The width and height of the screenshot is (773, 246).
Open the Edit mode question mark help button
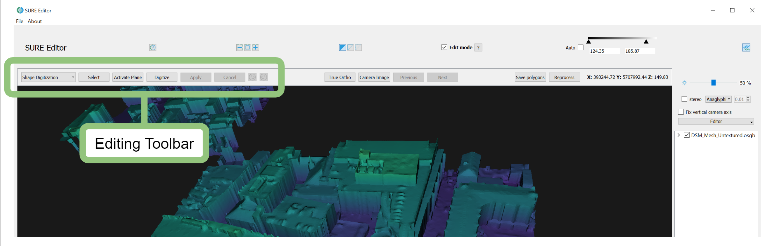(478, 47)
